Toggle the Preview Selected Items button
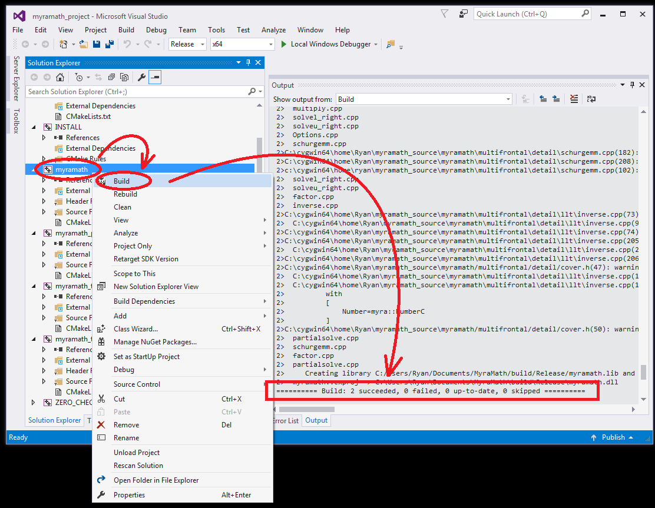Viewport: 655px width, 508px height. coord(155,77)
